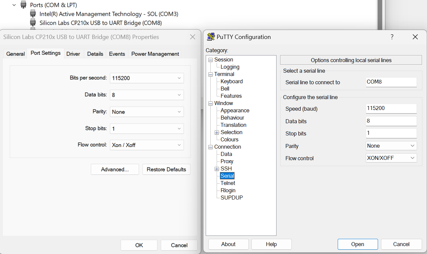Click Cancel in PuTTY Configuration
Viewport: 427px width, 254px height.
tap(401, 244)
